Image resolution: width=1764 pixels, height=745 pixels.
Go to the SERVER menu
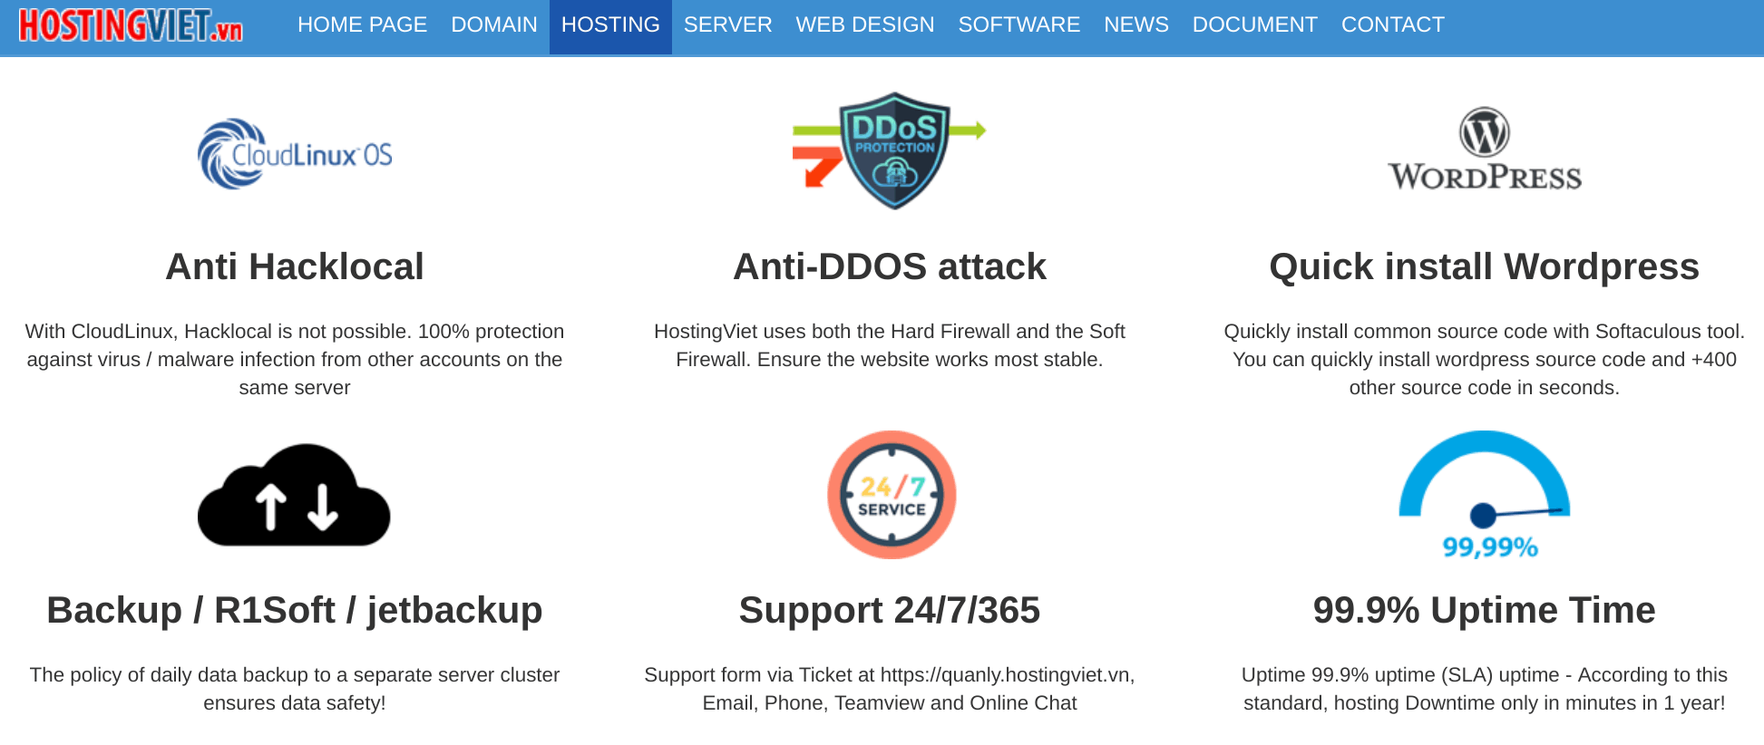727,25
